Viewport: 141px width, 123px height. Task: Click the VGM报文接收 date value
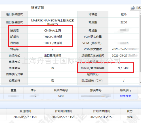coord(124,49)
